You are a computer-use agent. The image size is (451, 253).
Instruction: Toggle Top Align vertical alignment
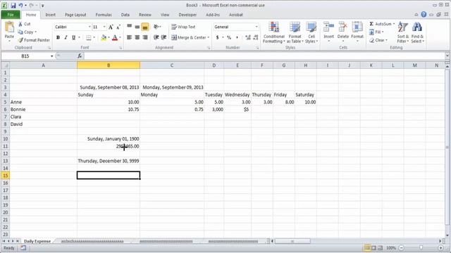[130, 27]
